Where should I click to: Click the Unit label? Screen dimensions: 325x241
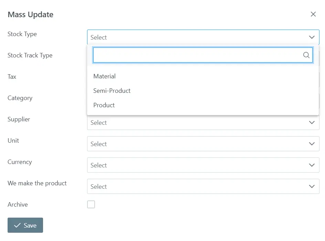[x=13, y=141]
